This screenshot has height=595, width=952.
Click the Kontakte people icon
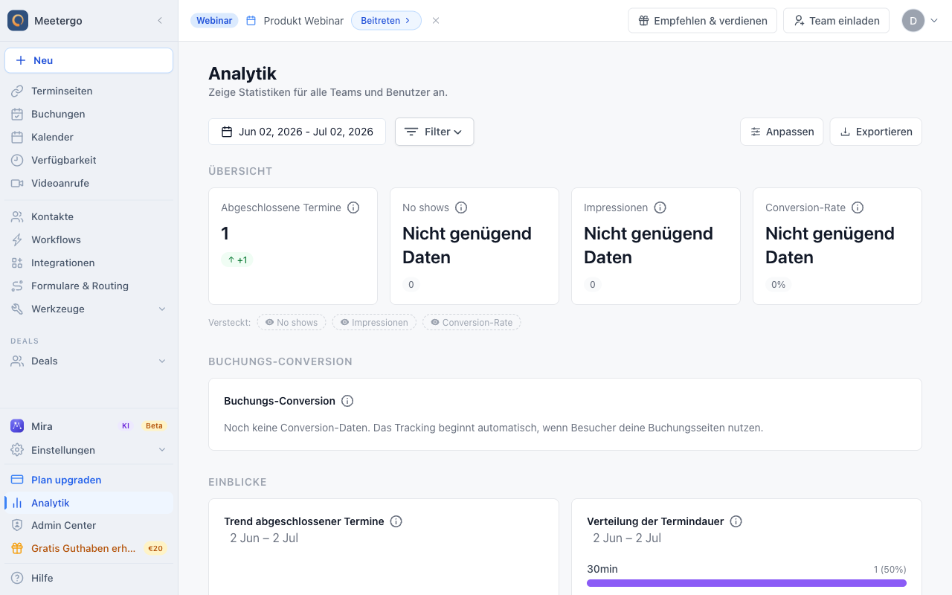pyautogui.click(x=17, y=216)
